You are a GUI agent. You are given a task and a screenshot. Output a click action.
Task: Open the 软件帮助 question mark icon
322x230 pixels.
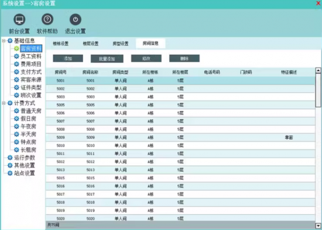(47, 19)
